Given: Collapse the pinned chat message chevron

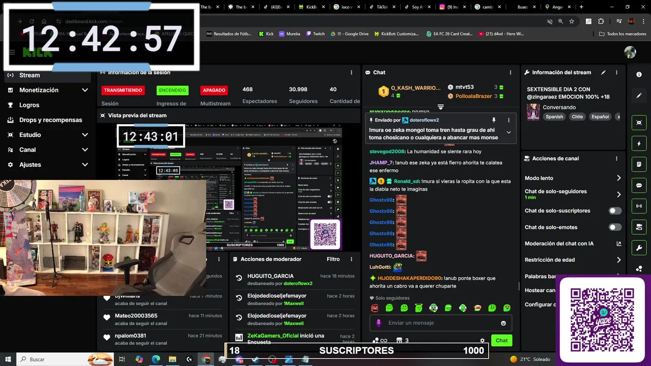Looking at the screenshot, I should click(x=509, y=132).
